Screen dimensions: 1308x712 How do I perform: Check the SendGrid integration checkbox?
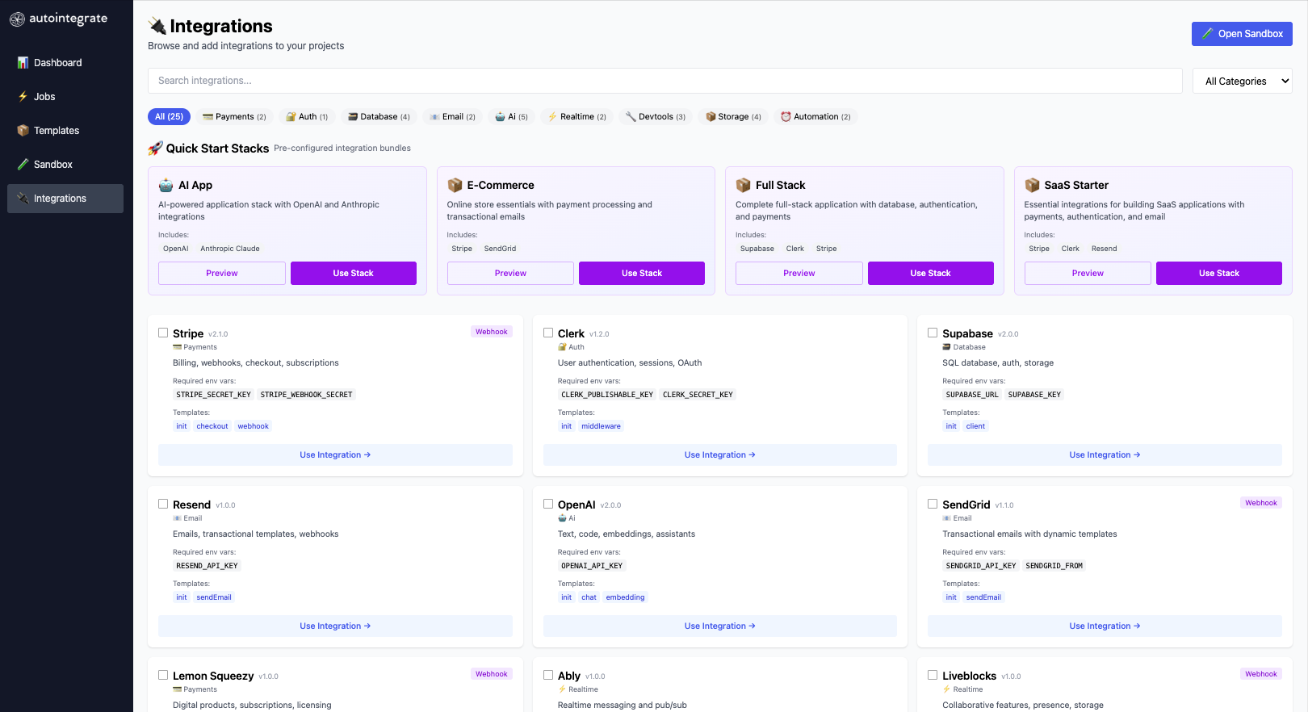(933, 504)
